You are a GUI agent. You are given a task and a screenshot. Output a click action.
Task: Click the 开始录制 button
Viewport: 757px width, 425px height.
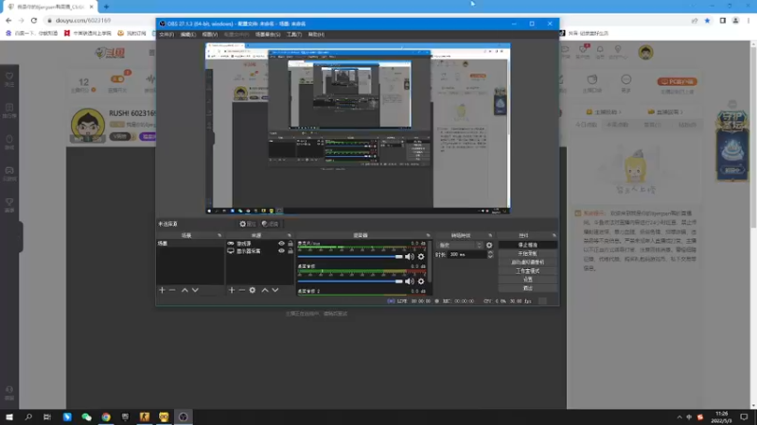click(528, 254)
